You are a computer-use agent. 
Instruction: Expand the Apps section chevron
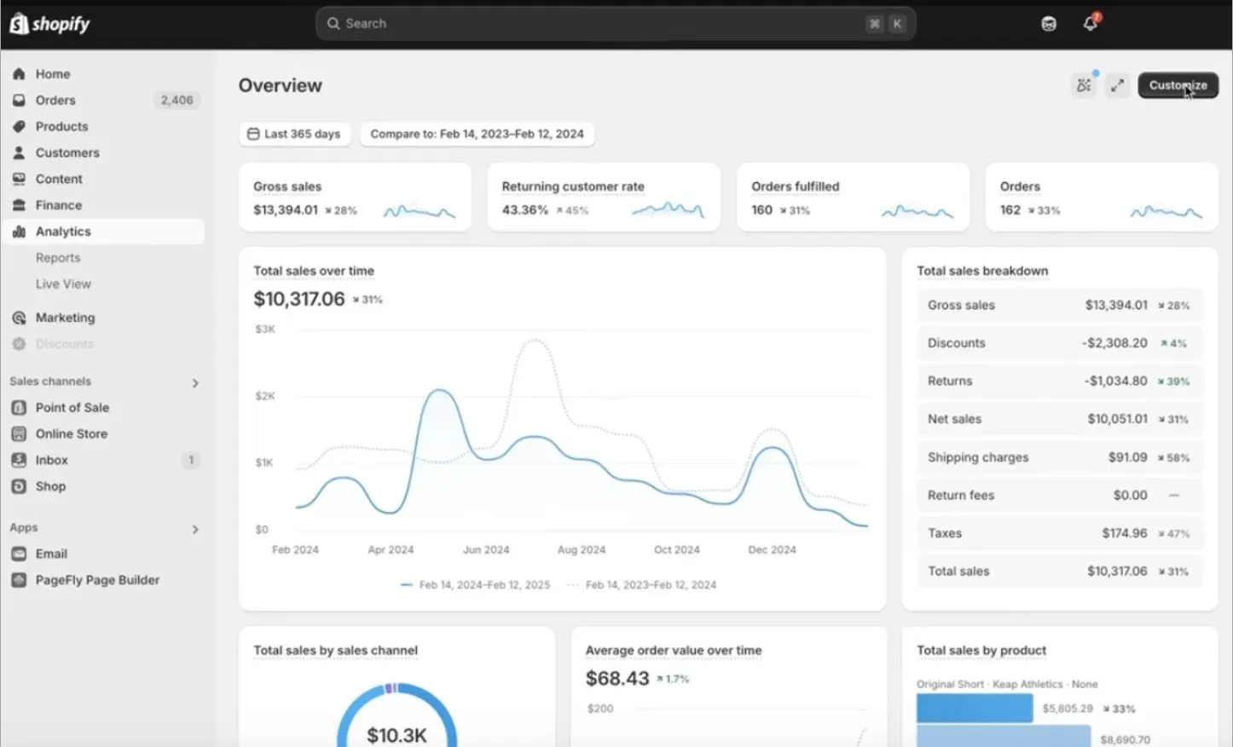click(x=195, y=530)
